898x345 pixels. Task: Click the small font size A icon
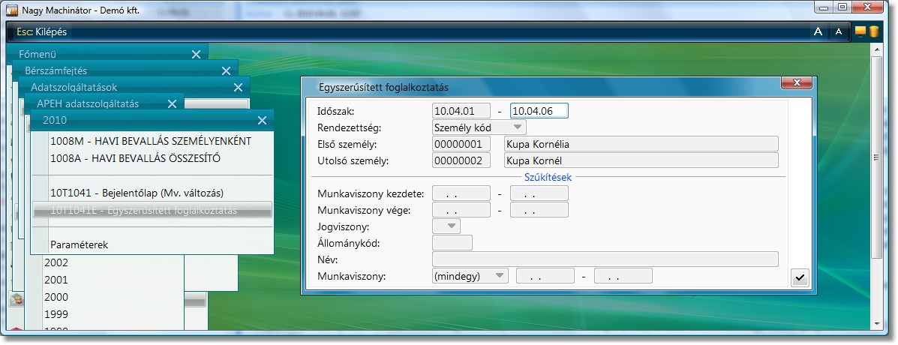[x=839, y=32]
